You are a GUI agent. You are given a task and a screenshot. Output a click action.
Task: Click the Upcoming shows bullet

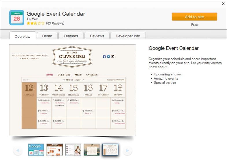167,74
